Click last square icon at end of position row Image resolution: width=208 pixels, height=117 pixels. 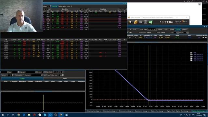pyautogui.click(x=206, y=38)
